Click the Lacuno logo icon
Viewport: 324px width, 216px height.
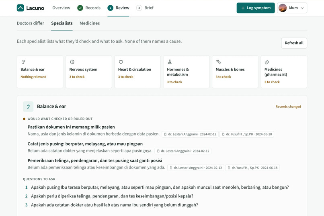tap(21, 8)
